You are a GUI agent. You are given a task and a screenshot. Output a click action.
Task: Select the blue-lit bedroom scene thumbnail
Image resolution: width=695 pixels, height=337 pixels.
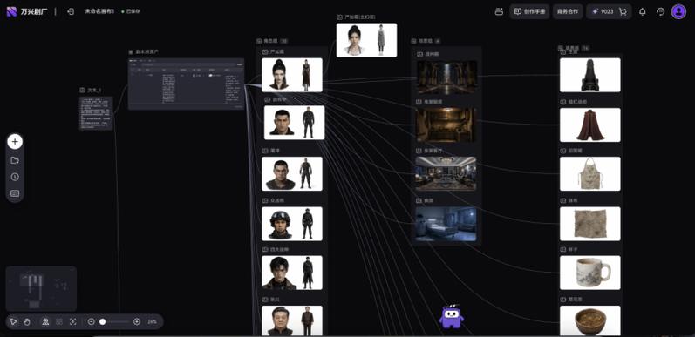pos(446,224)
